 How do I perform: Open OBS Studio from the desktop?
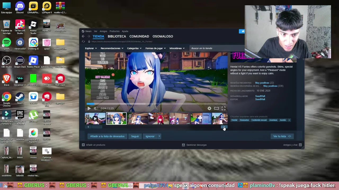pyautogui.click(x=7, y=62)
